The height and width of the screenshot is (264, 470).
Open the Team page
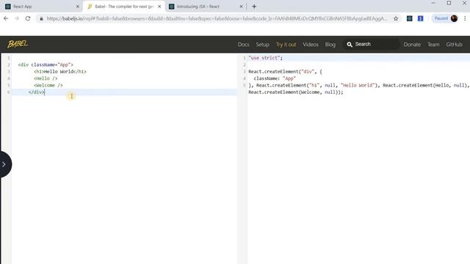[433, 44]
